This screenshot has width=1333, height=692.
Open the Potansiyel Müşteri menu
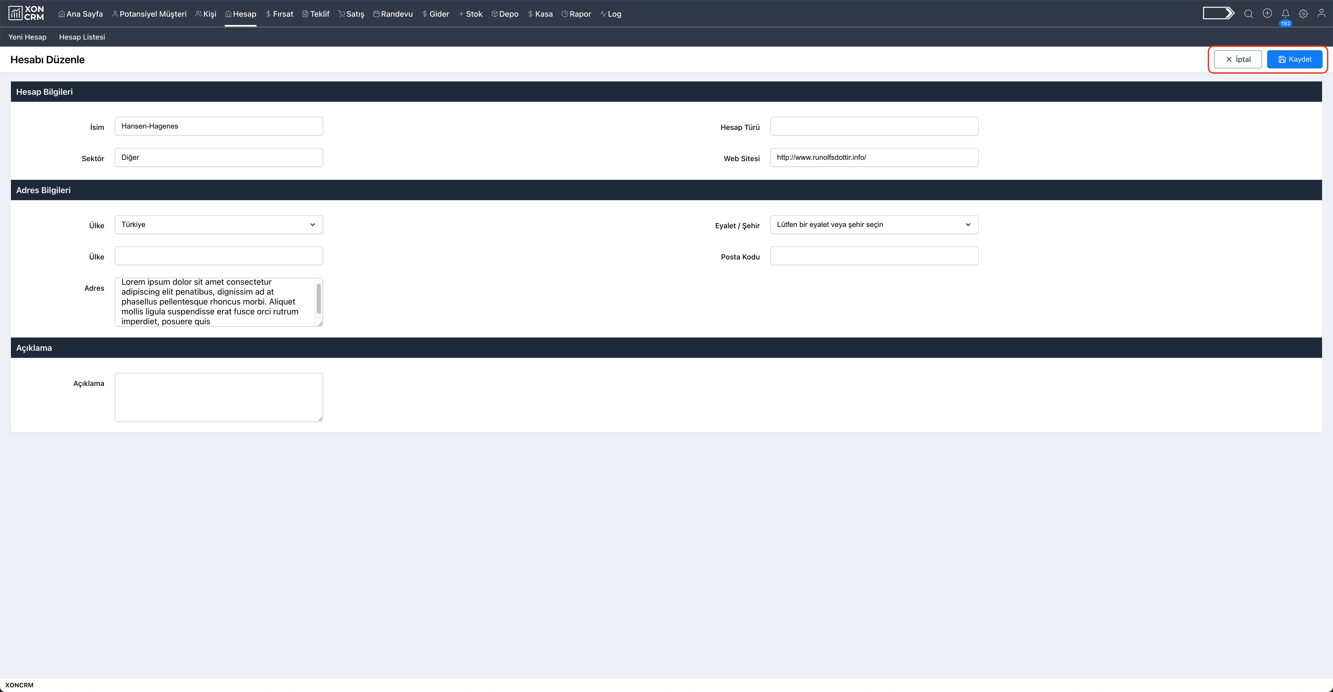click(149, 14)
